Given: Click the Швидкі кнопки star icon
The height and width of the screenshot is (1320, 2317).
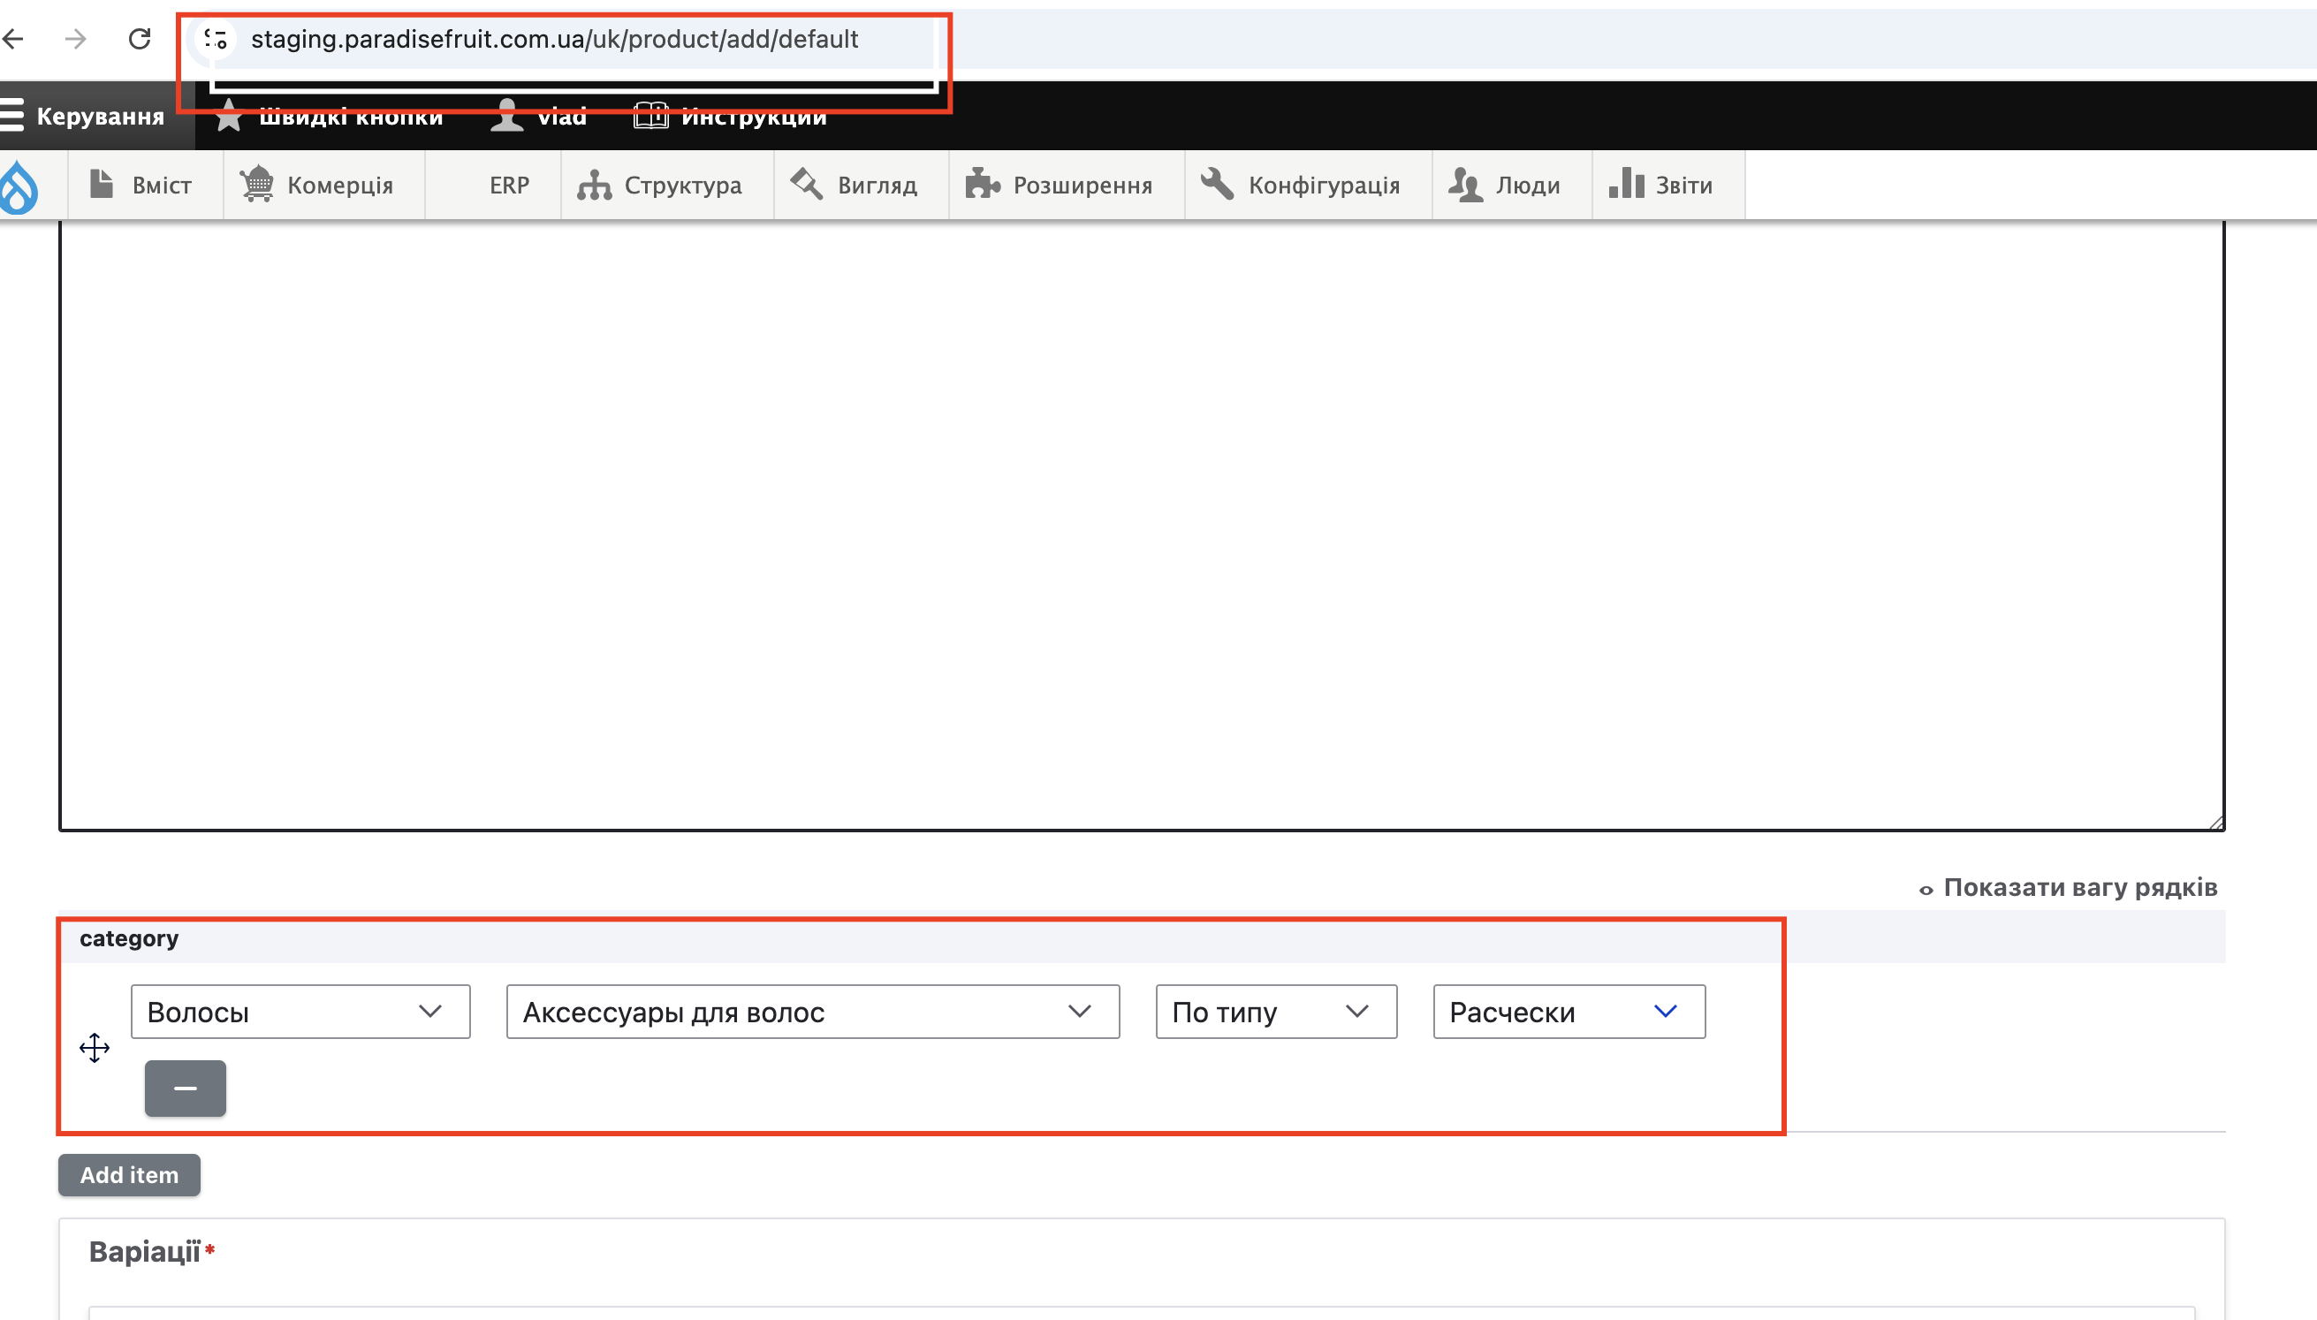Looking at the screenshot, I should pos(229,116).
